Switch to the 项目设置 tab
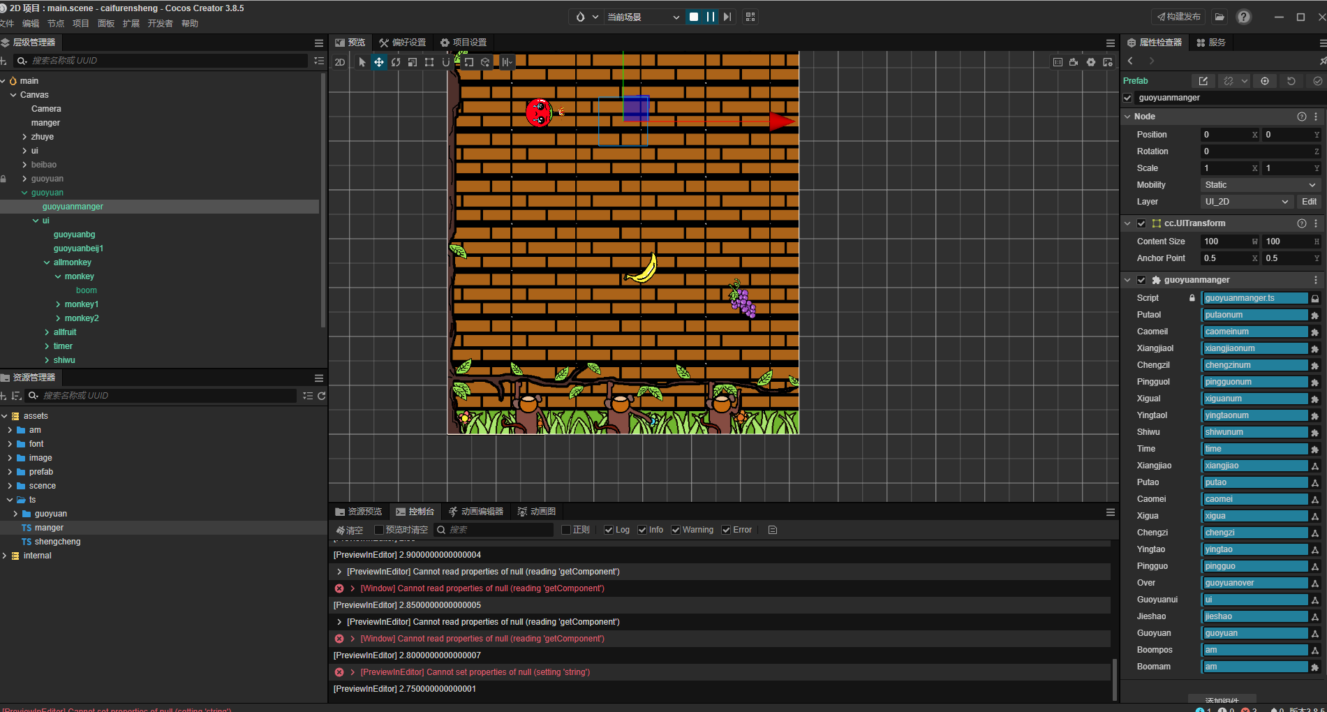 tap(463, 43)
